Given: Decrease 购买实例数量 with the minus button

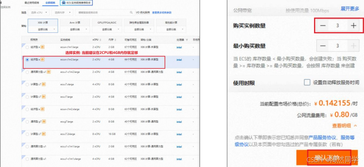Looking at the screenshot, I should tap(323, 25).
